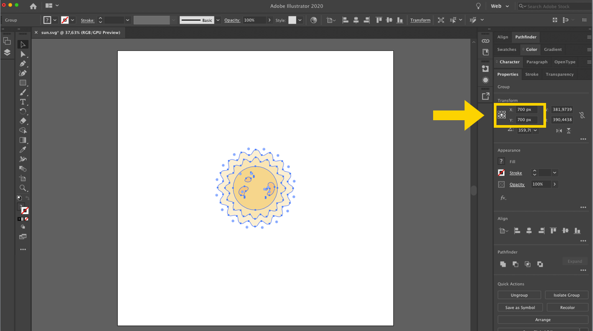Screen dimensions: 593x331
Task: Activate the Gradient tool
Action: 23,140
